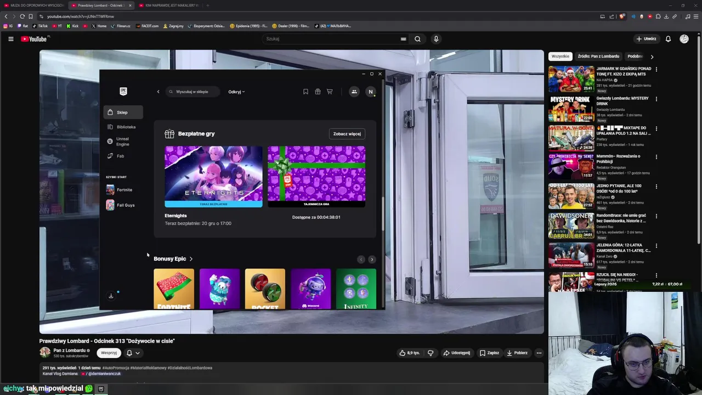Open the Discord bonus tile
This screenshot has height=395, width=702.
tap(311, 289)
